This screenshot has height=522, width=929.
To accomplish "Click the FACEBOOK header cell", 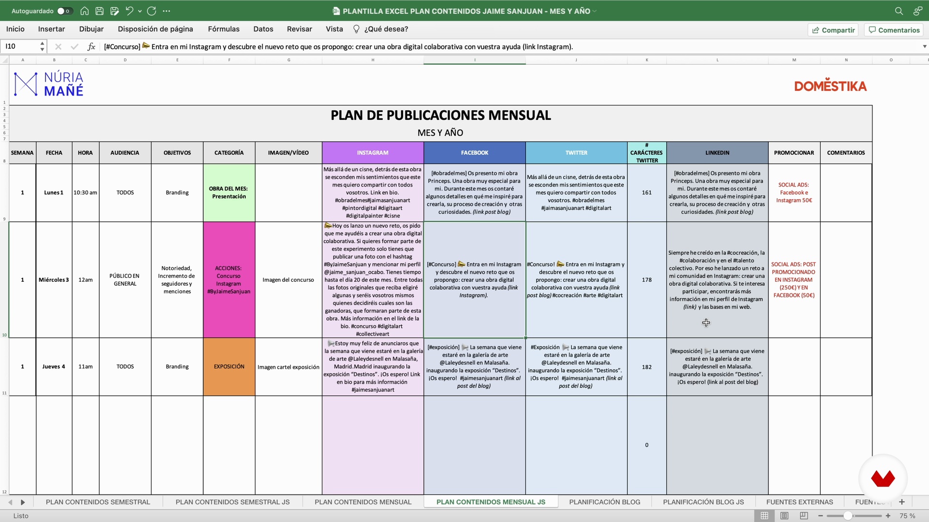I will point(475,153).
